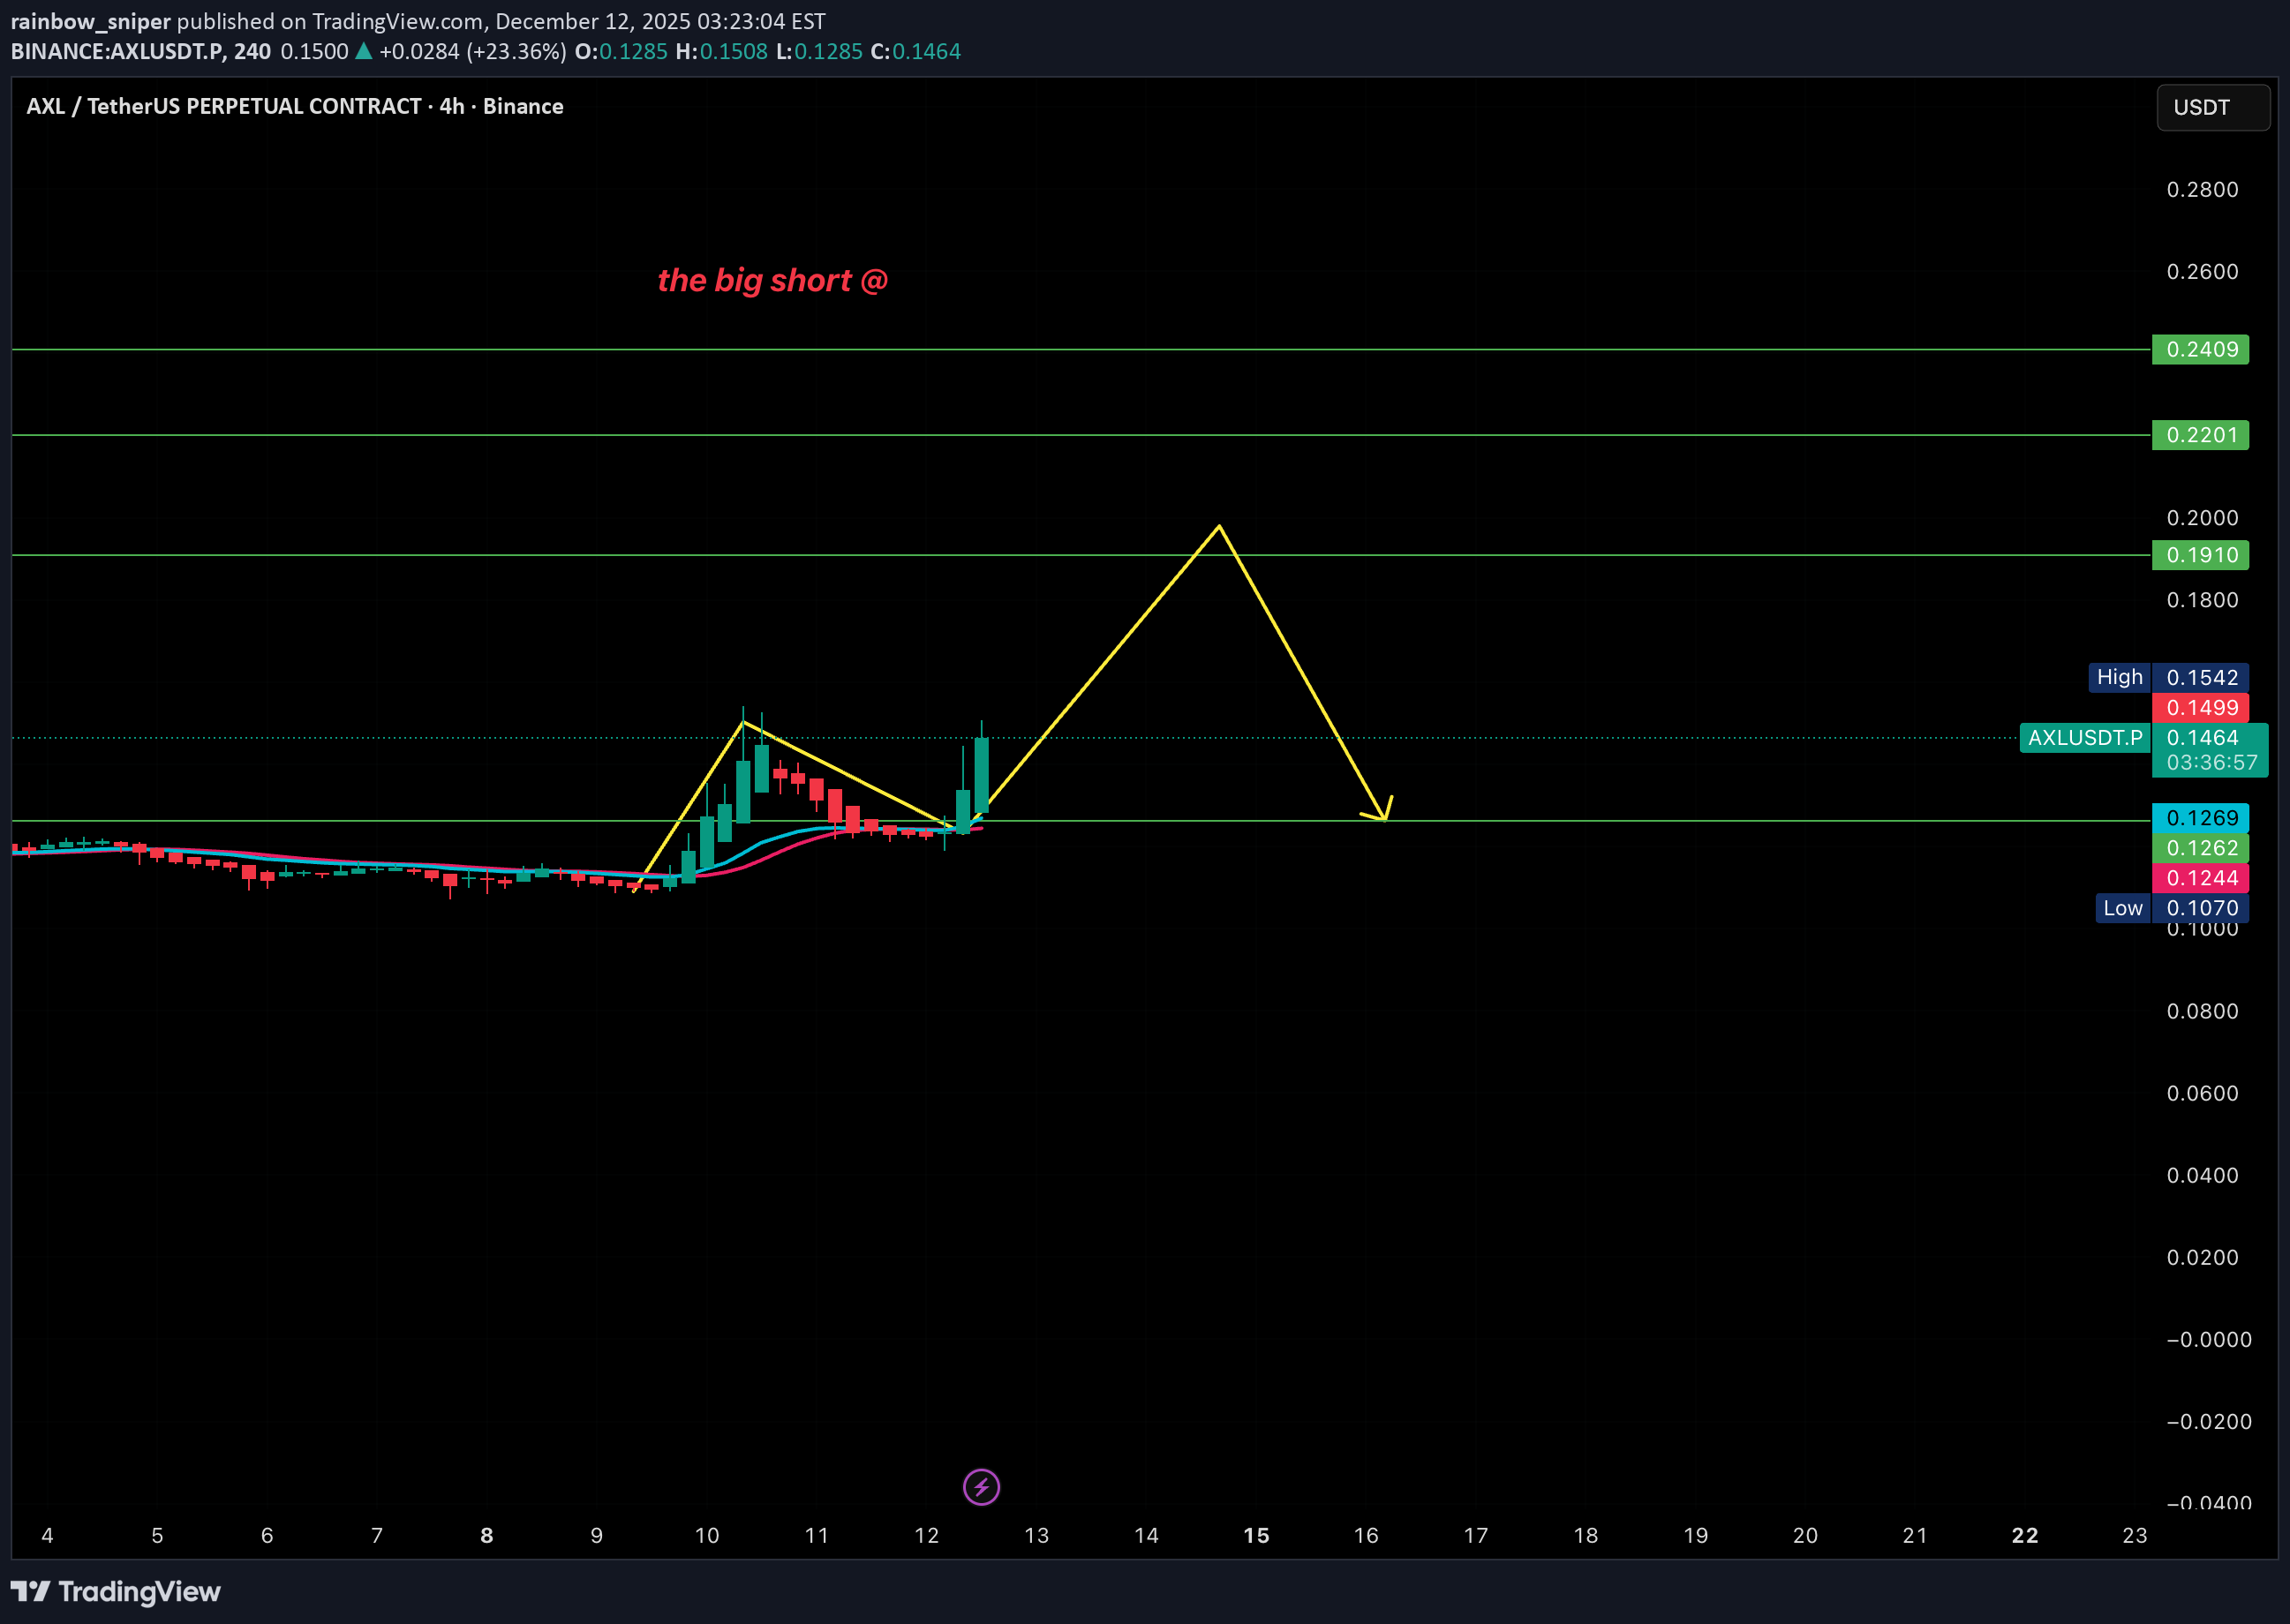This screenshot has width=2290, height=1624.
Task: Click the cyan 0.1269 moving average label
Action: click(x=2199, y=818)
